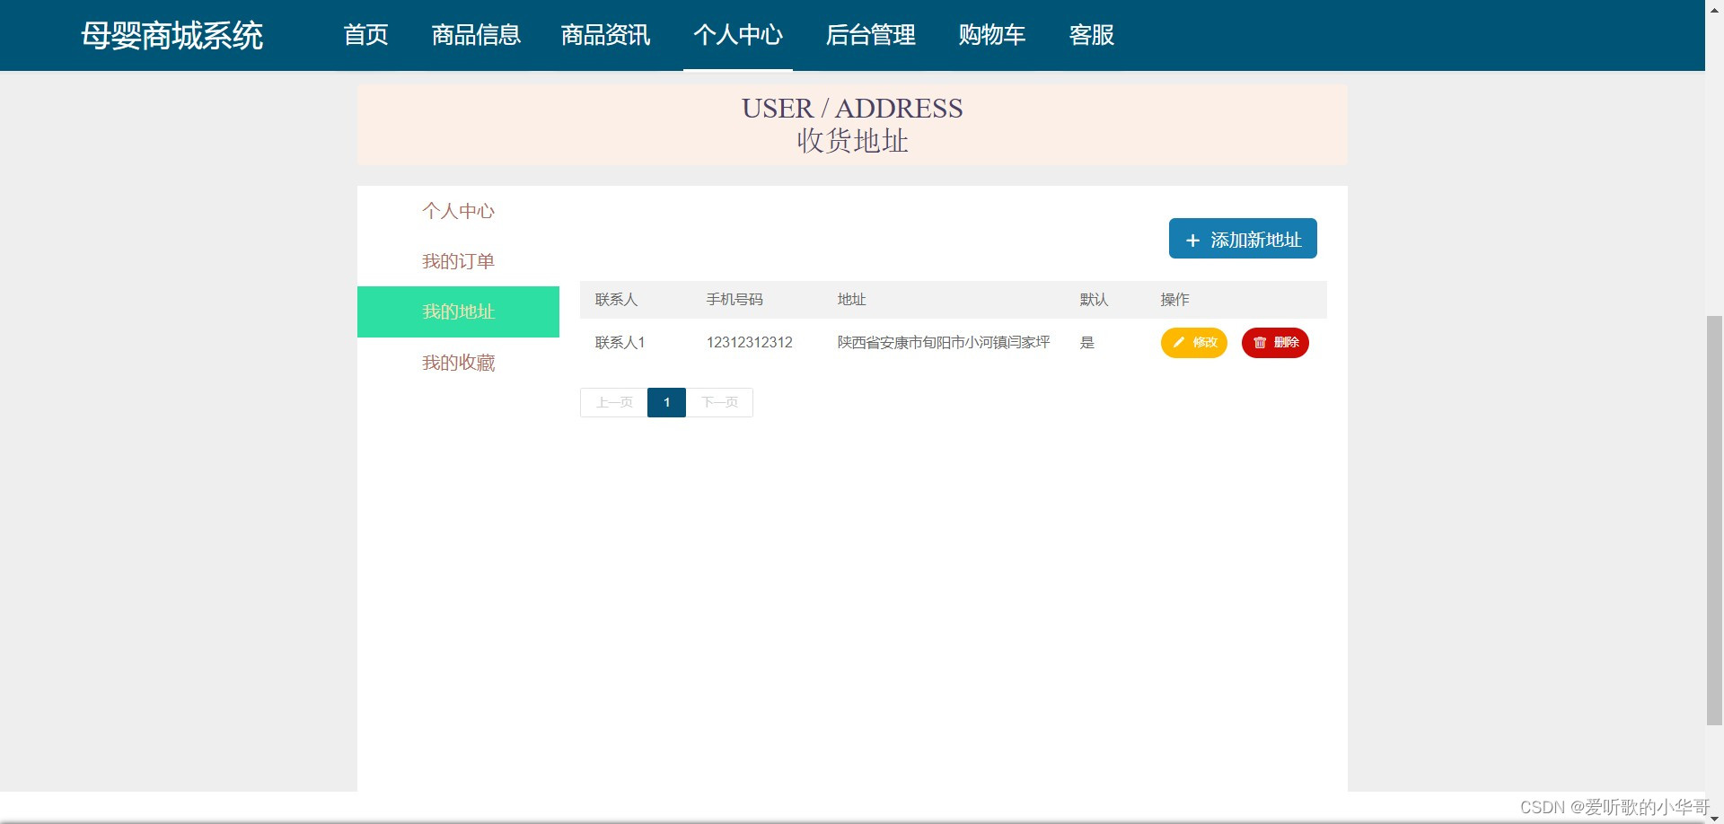
Task: Select 个人中心 in the left sidebar
Action: [458, 211]
